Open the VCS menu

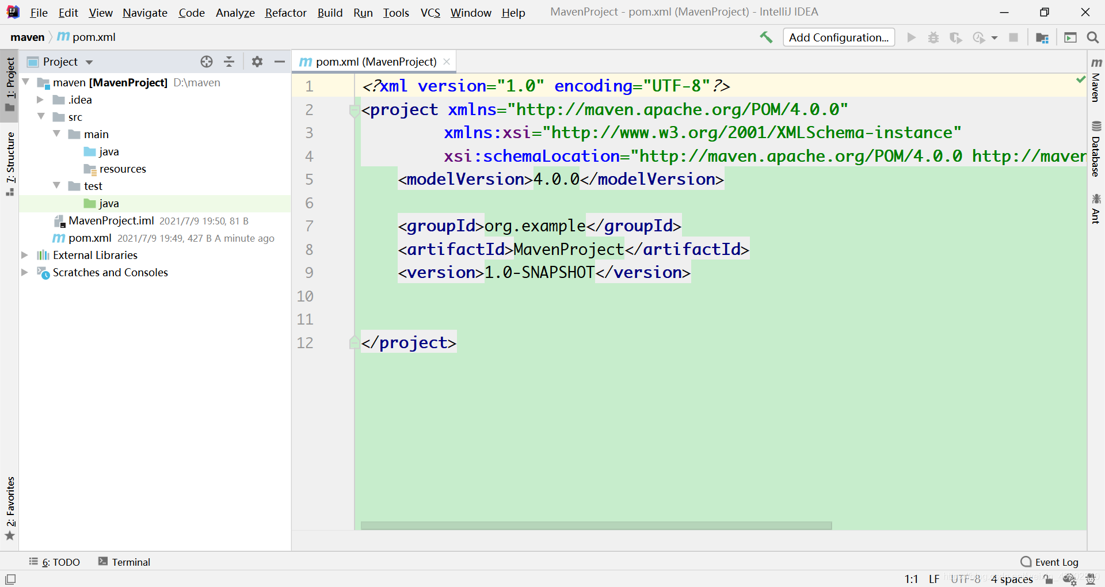coord(430,12)
